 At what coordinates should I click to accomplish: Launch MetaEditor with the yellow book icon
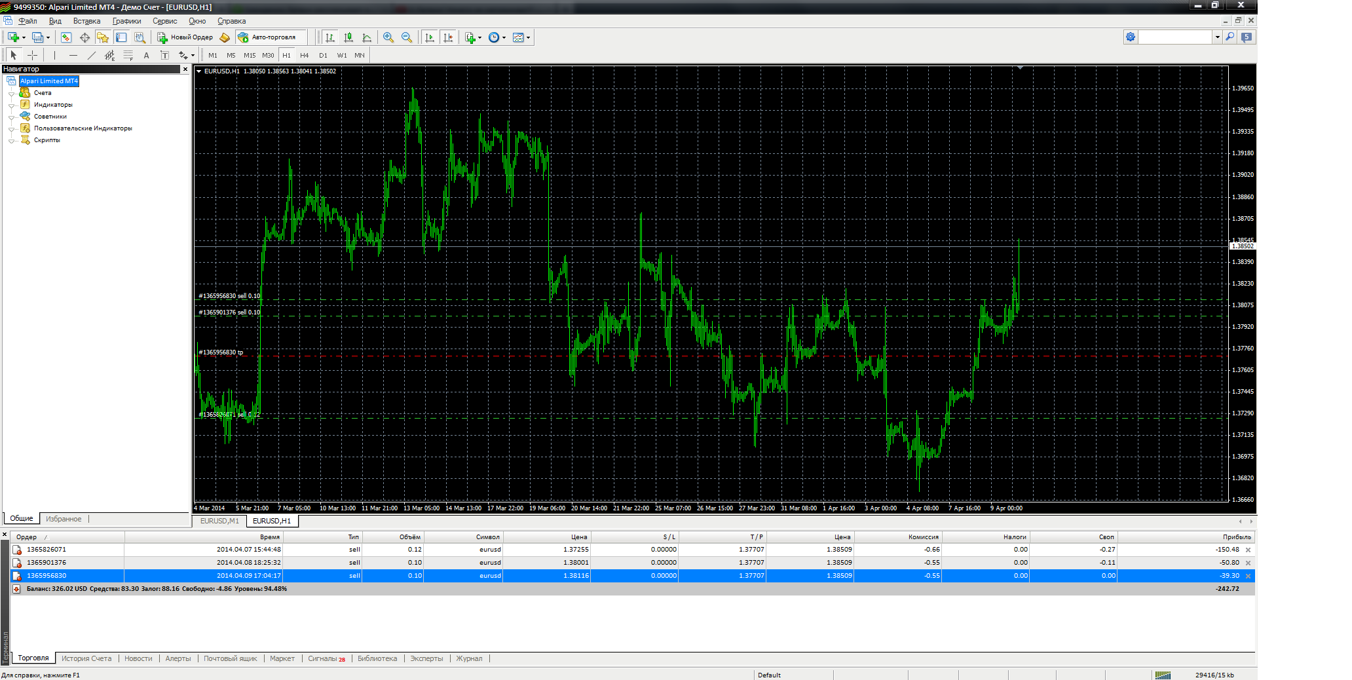225,37
